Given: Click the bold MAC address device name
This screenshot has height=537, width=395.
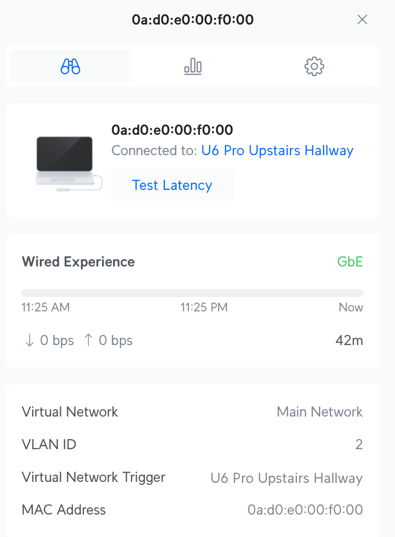Looking at the screenshot, I should pyautogui.click(x=172, y=130).
